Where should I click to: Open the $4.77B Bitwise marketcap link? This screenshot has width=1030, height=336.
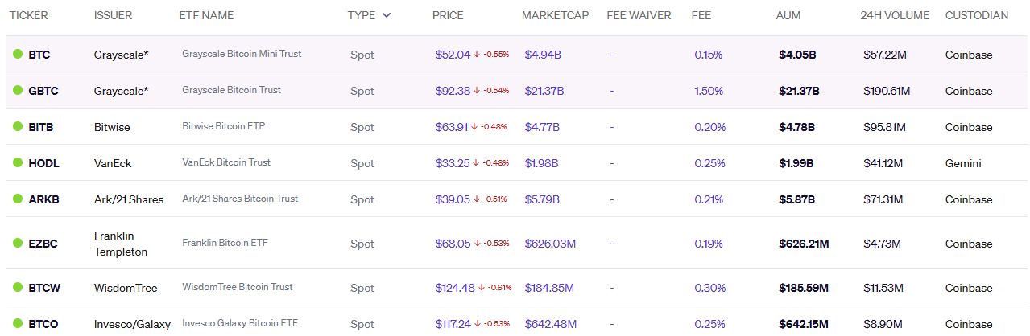coord(542,127)
